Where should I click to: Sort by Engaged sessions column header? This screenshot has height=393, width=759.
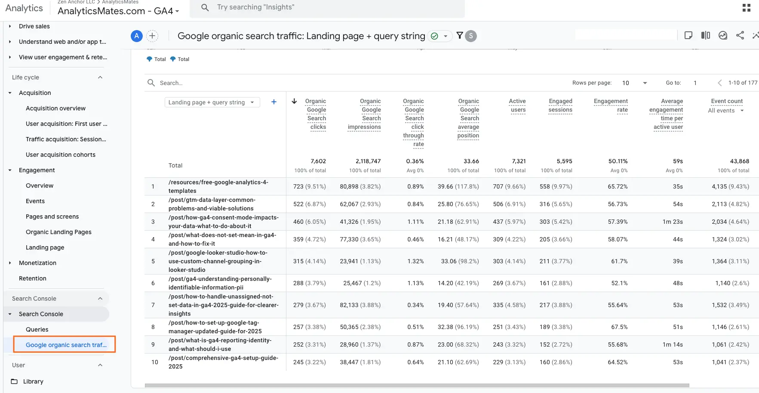pos(560,105)
